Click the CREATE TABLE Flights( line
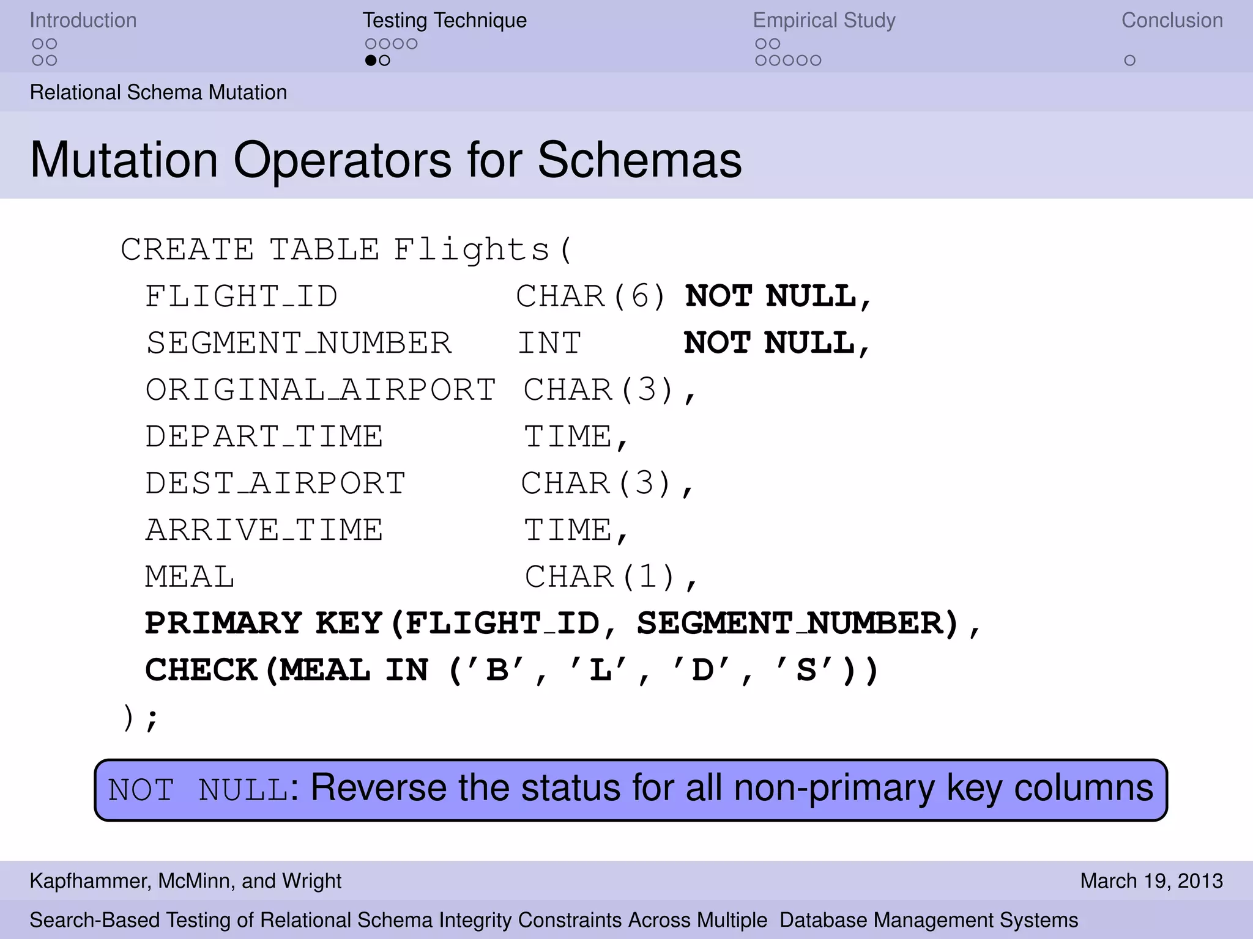1253x939 pixels. pyautogui.click(x=346, y=250)
